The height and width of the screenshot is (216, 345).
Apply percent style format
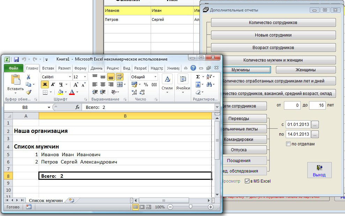click(x=146, y=85)
